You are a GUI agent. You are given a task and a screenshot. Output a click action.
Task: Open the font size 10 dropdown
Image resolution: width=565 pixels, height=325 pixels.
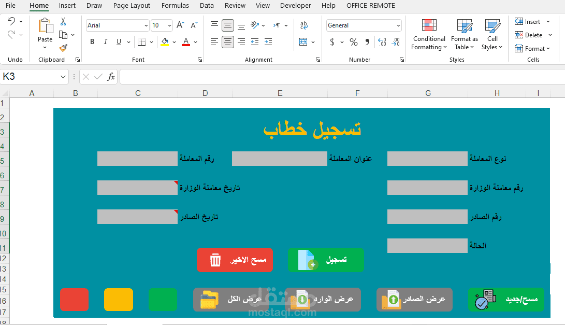tap(169, 25)
